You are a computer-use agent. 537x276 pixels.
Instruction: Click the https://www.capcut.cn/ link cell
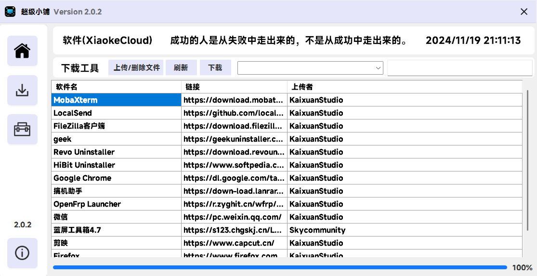[234, 243]
